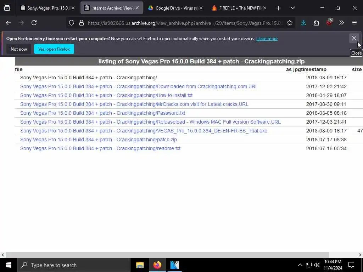Show more tools overflow chevrons

(x=341, y=23)
